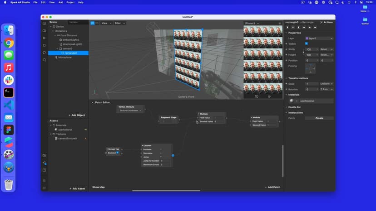This screenshot has height=211, width=376.
Task: Click the video camera icon in left toolbar
Action: pyautogui.click(x=44, y=31)
